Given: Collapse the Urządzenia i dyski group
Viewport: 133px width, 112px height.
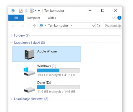Looking at the screenshot, I should click(12, 42).
